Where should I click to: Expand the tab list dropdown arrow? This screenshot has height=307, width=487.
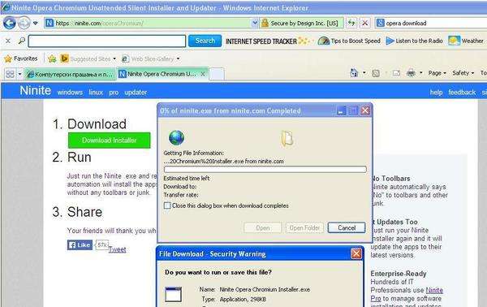click(19, 74)
